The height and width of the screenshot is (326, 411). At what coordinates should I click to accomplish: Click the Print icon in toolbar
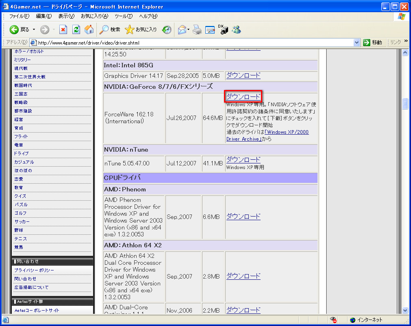click(x=197, y=30)
